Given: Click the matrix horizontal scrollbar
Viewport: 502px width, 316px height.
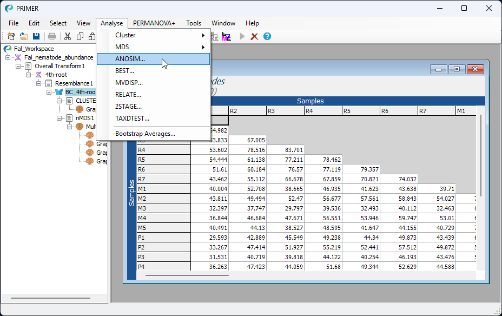Looking at the screenshot, I should tap(187, 275).
